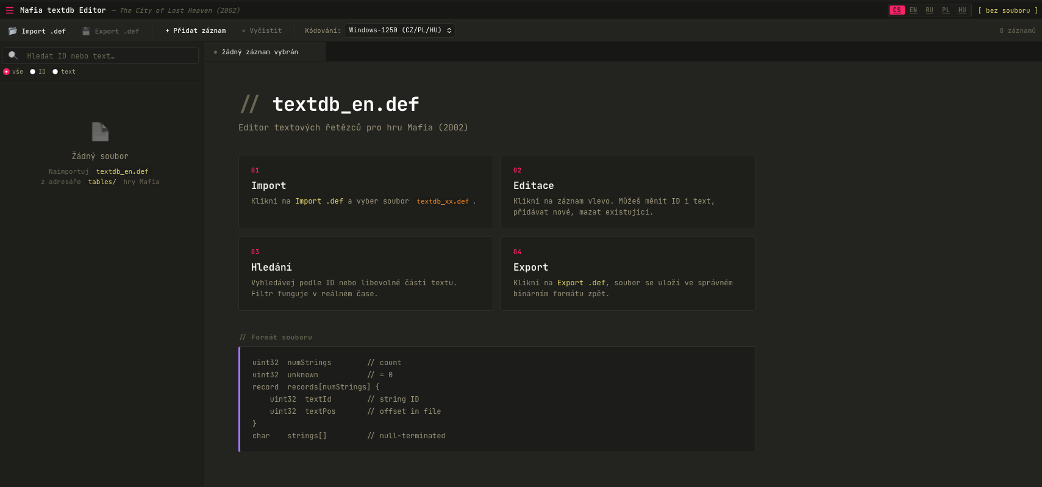Open the hamburger menu icon

(x=10, y=10)
